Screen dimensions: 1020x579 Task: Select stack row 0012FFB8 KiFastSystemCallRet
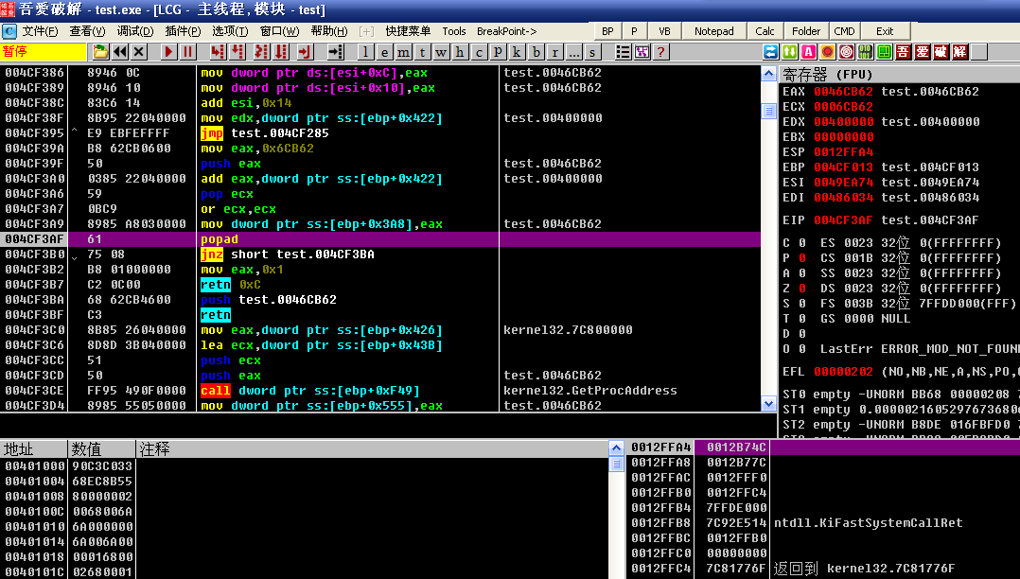coord(823,523)
